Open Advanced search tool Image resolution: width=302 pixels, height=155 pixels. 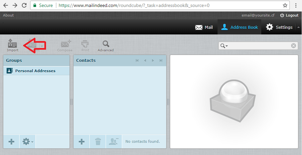tap(106, 46)
